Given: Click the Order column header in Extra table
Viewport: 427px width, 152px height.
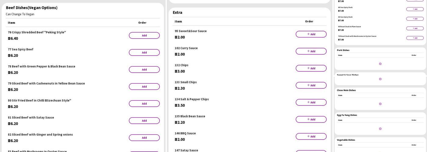Looking at the screenshot, I should 309,21.
